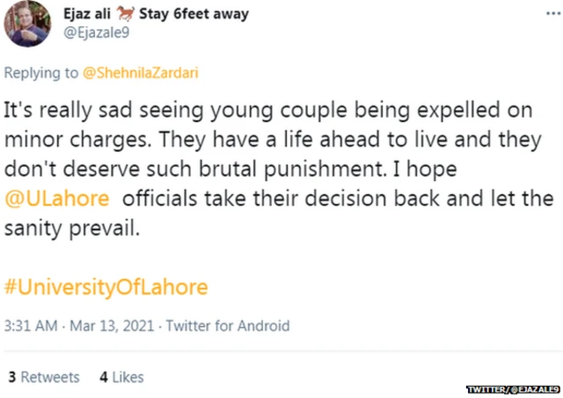563x398 pixels.
Task: View the 4 Likes list
Action: [121, 377]
